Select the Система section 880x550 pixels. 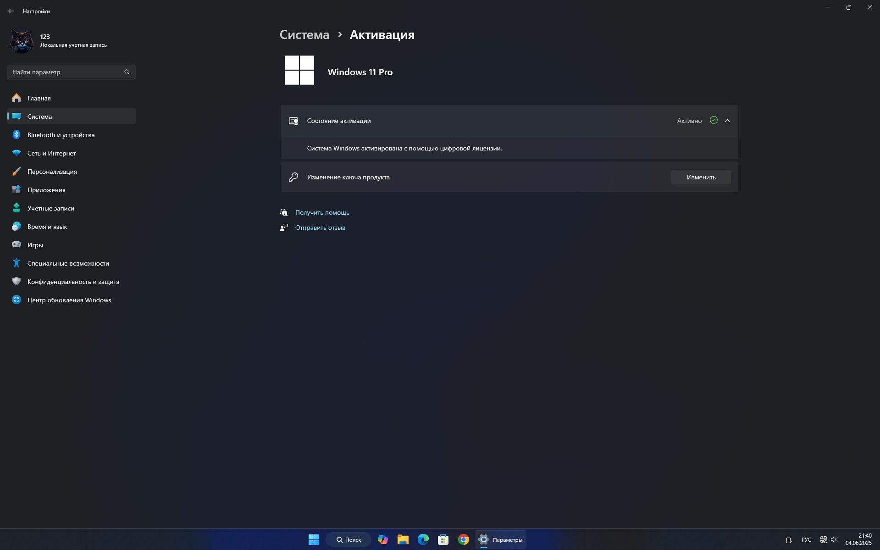coord(72,117)
